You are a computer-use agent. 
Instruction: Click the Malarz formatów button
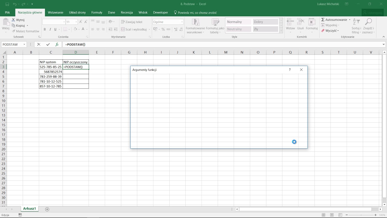point(26,31)
